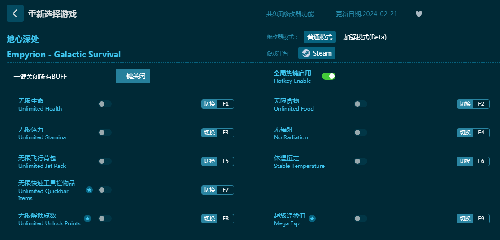Viewport: 500px width, 240px height.
Task: Click the F7 hotkey field
Action: point(226,190)
